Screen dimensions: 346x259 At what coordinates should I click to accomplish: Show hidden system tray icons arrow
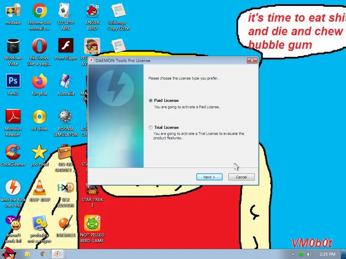click(x=293, y=254)
